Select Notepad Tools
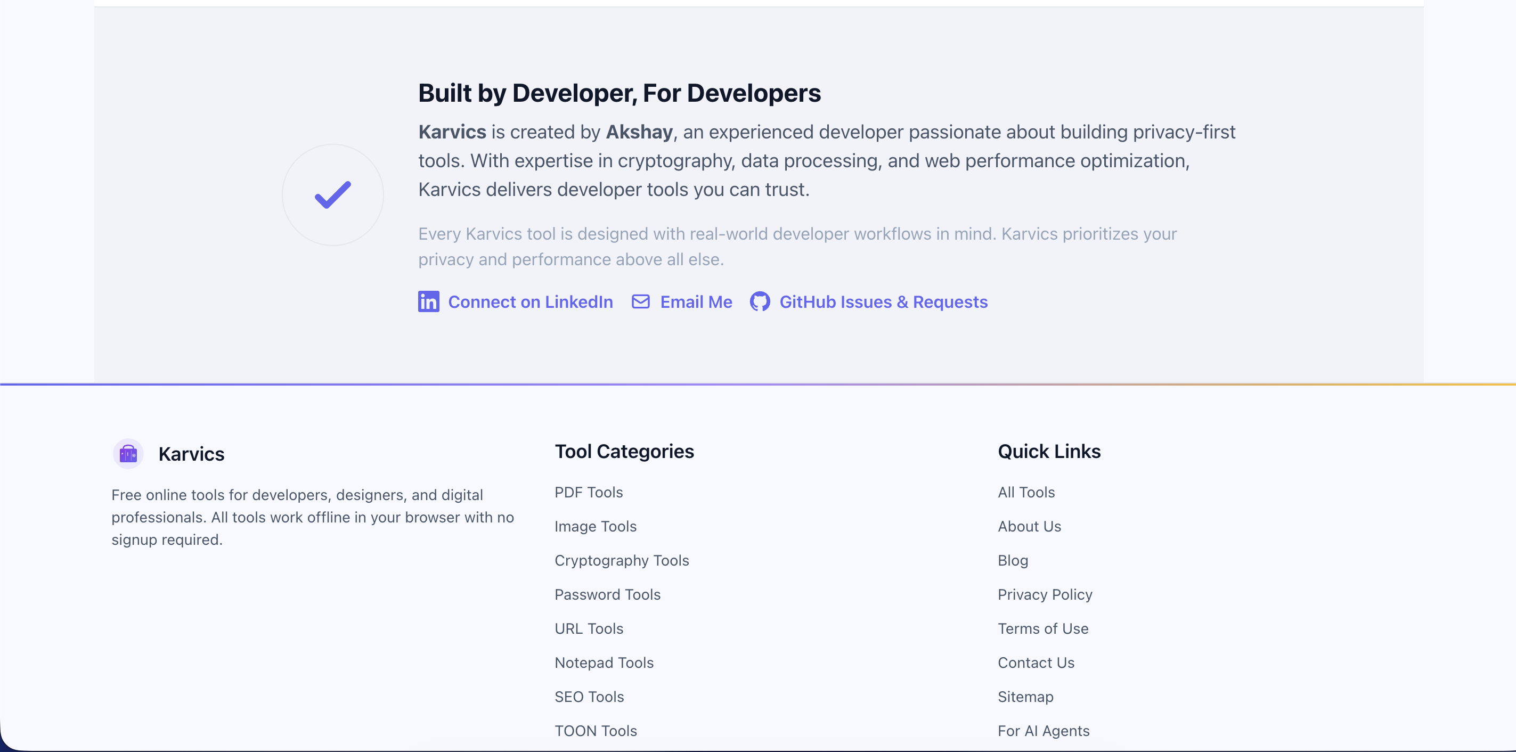The image size is (1516, 752). click(604, 663)
